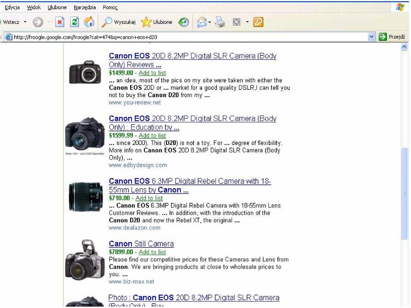Open the History clock icon
The width and height of the screenshot is (411, 308).
(x=184, y=22)
